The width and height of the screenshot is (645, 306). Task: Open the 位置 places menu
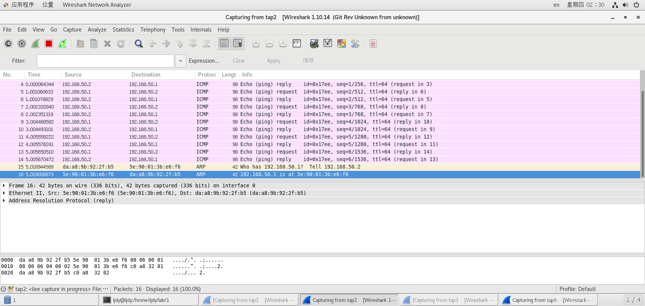pyautogui.click(x=48, y=5)
